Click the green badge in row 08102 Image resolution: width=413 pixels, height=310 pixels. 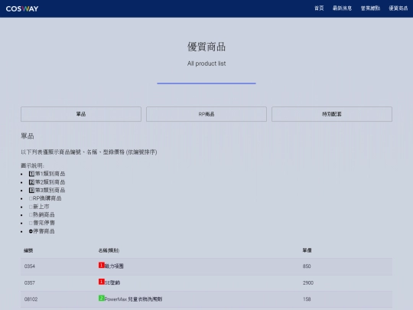102,299
